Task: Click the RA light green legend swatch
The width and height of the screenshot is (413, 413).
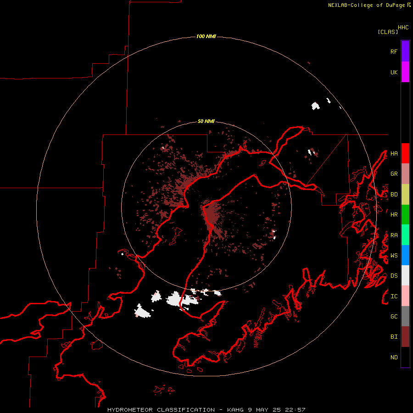Action: coord(405,235)
